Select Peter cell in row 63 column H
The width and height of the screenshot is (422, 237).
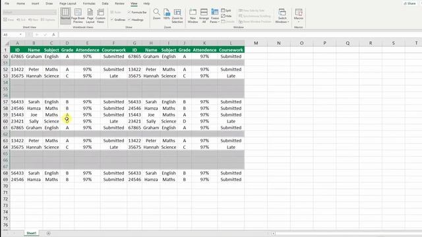(151, 141)
